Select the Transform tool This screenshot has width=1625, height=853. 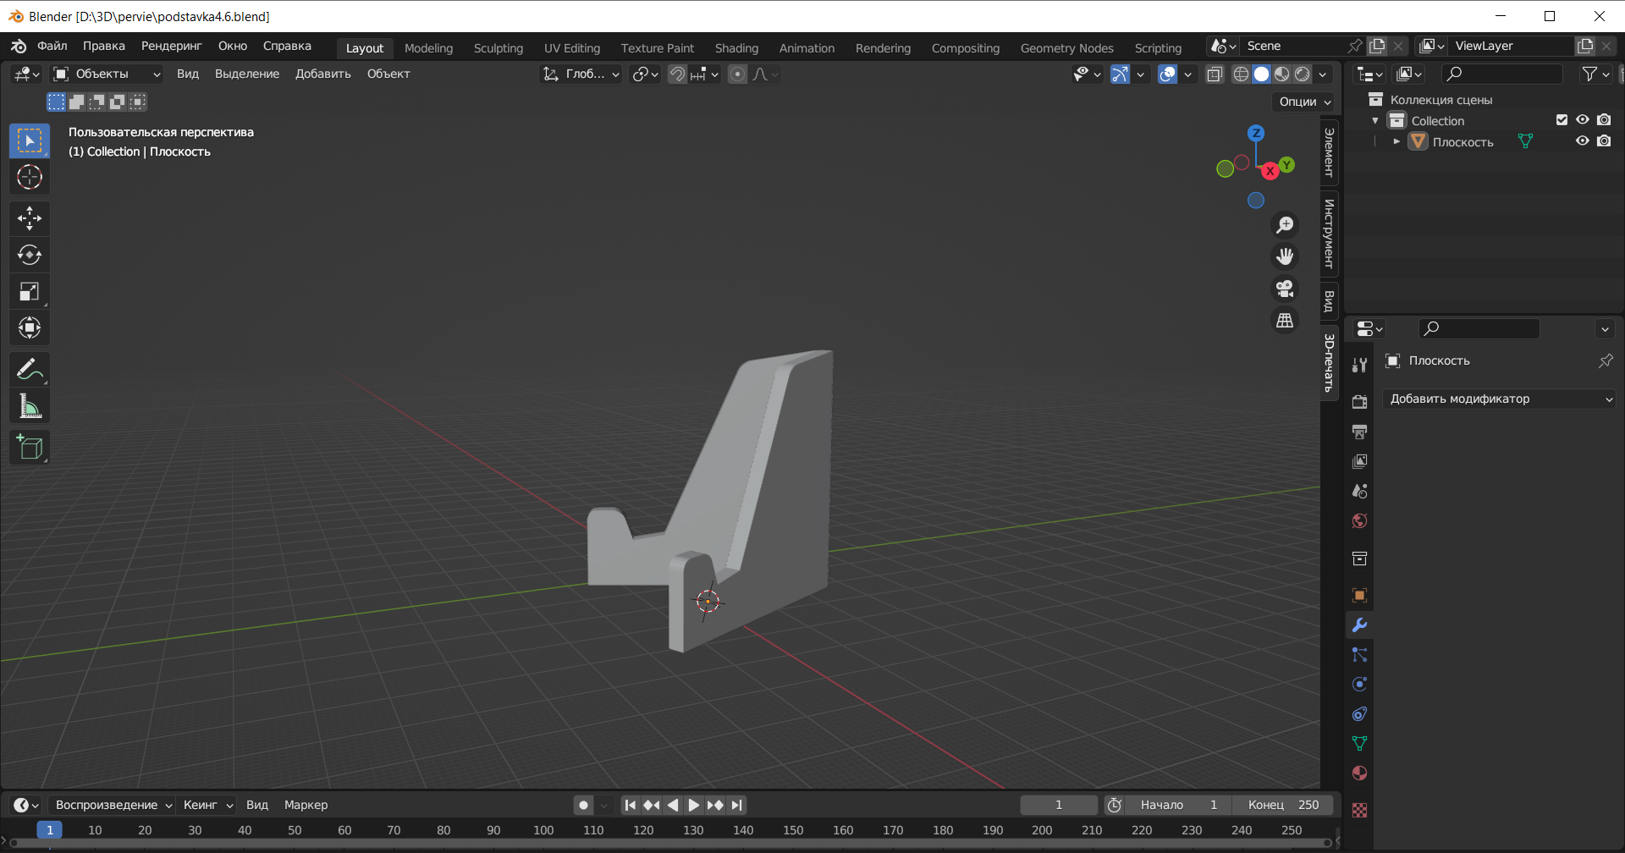30,328
